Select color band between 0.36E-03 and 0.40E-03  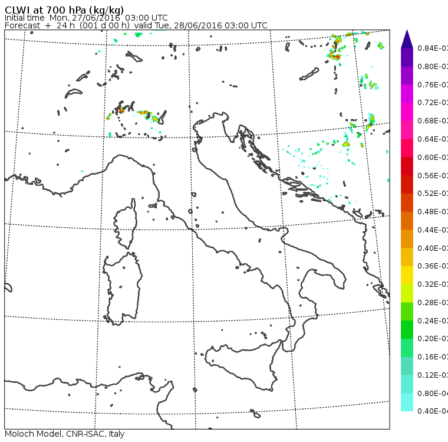407,257
